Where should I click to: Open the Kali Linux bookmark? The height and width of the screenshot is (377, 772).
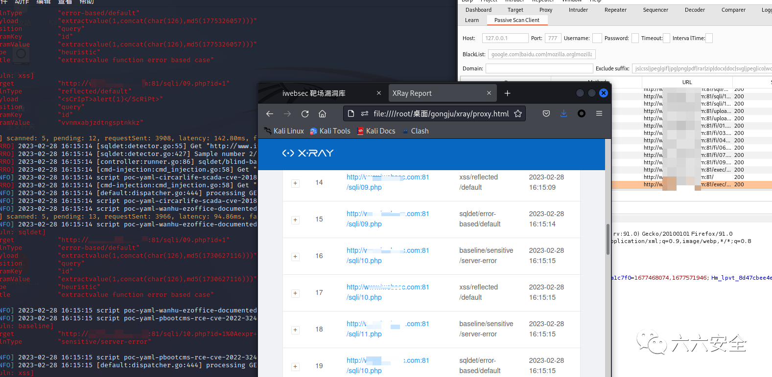[284, 131]
